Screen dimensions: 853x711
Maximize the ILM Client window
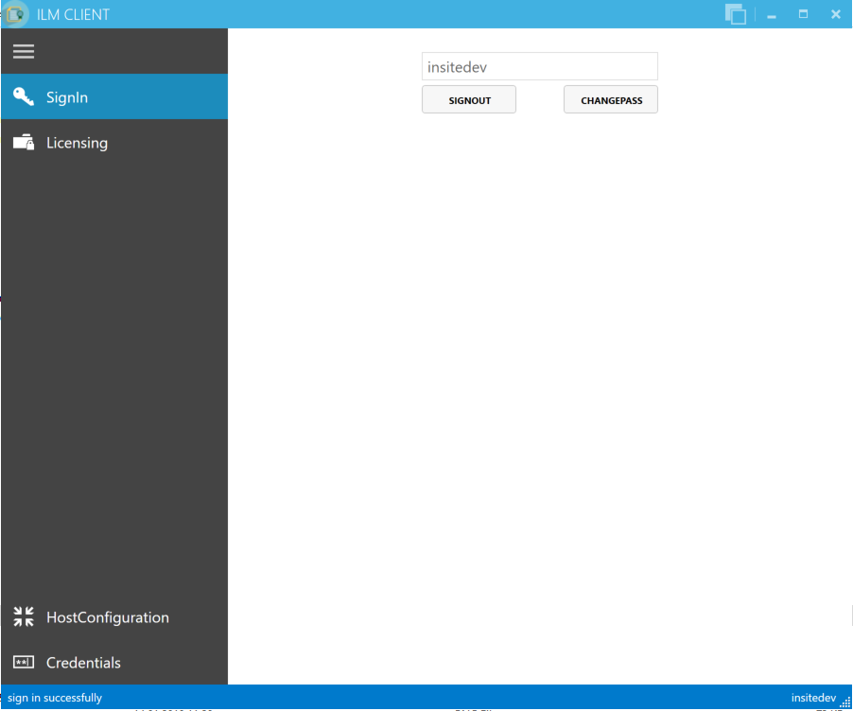coord(804,14)
